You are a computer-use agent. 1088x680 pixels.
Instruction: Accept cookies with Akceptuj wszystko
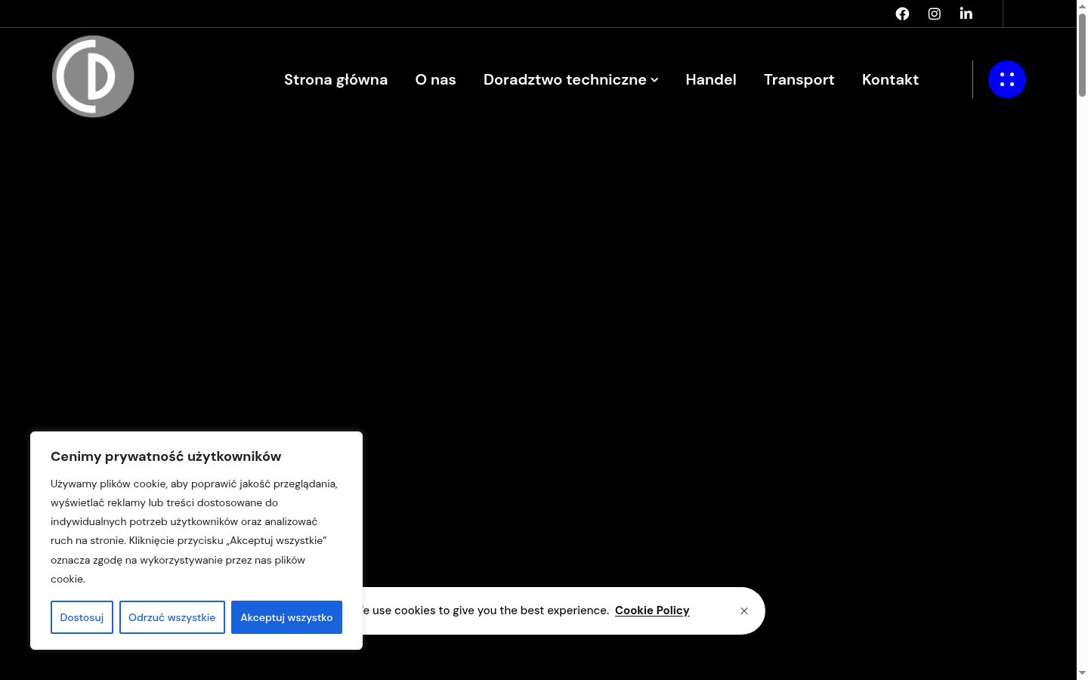pos(286,617)
